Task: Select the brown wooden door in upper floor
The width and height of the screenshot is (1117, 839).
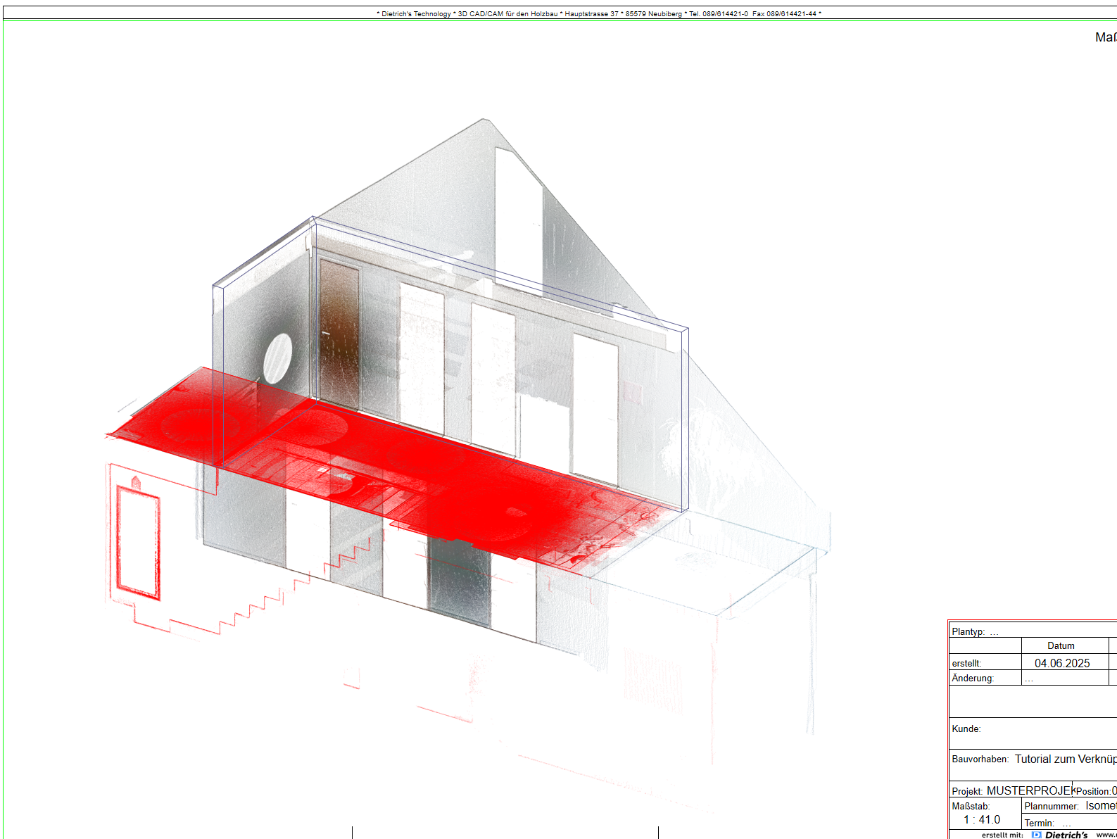Action: pos(339,333)
